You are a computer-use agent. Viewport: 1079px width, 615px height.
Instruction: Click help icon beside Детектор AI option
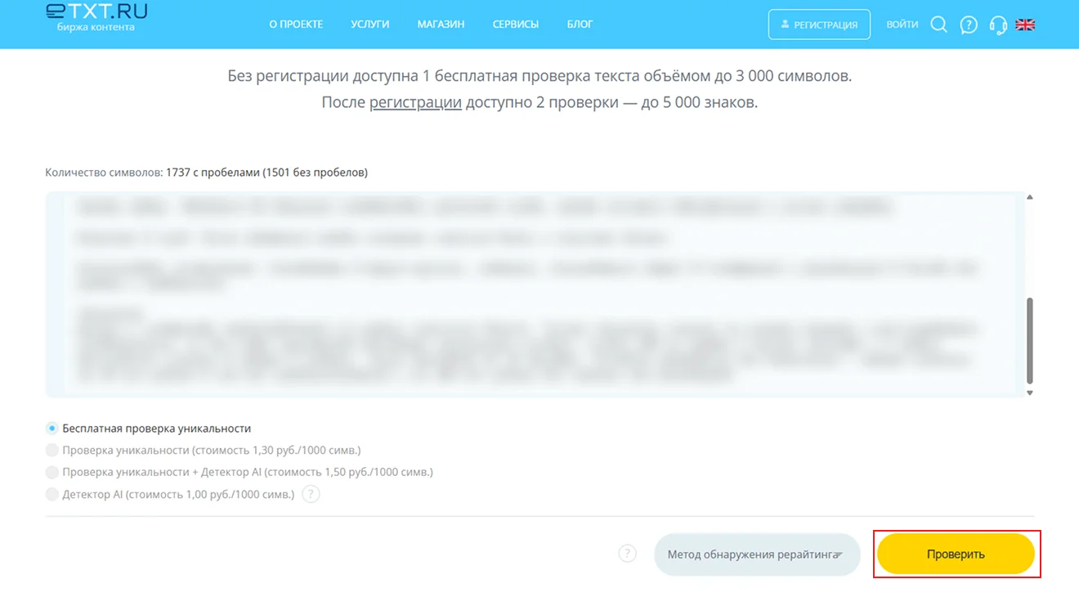(311, 494)
